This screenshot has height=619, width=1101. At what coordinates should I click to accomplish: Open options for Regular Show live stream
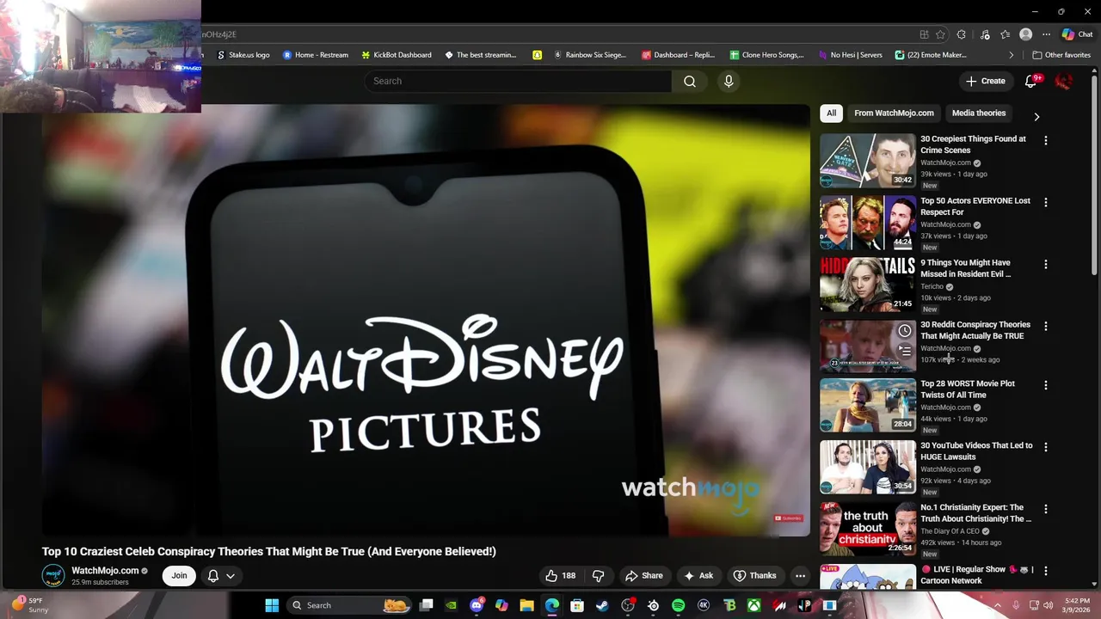pos(1046,571)
